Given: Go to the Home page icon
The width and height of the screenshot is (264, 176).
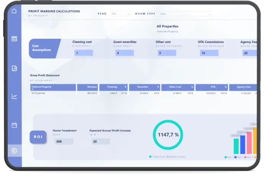Looking at the screenshot, I should point(14,11).
